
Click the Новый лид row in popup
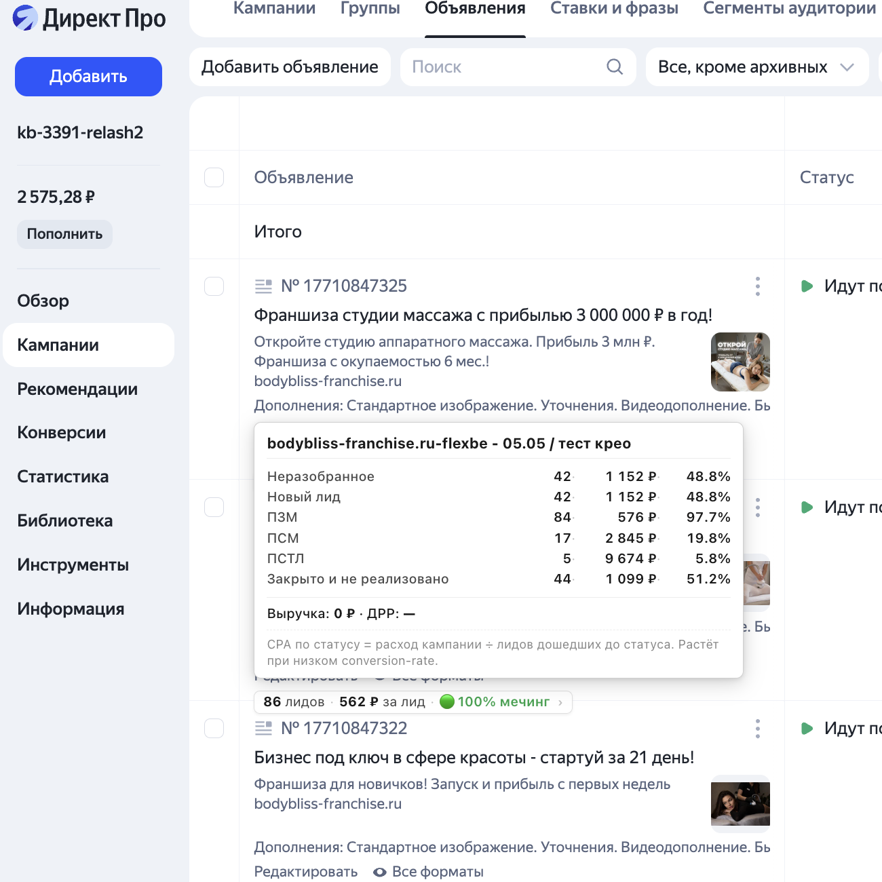pyautogui.click(x=499, y=497)
